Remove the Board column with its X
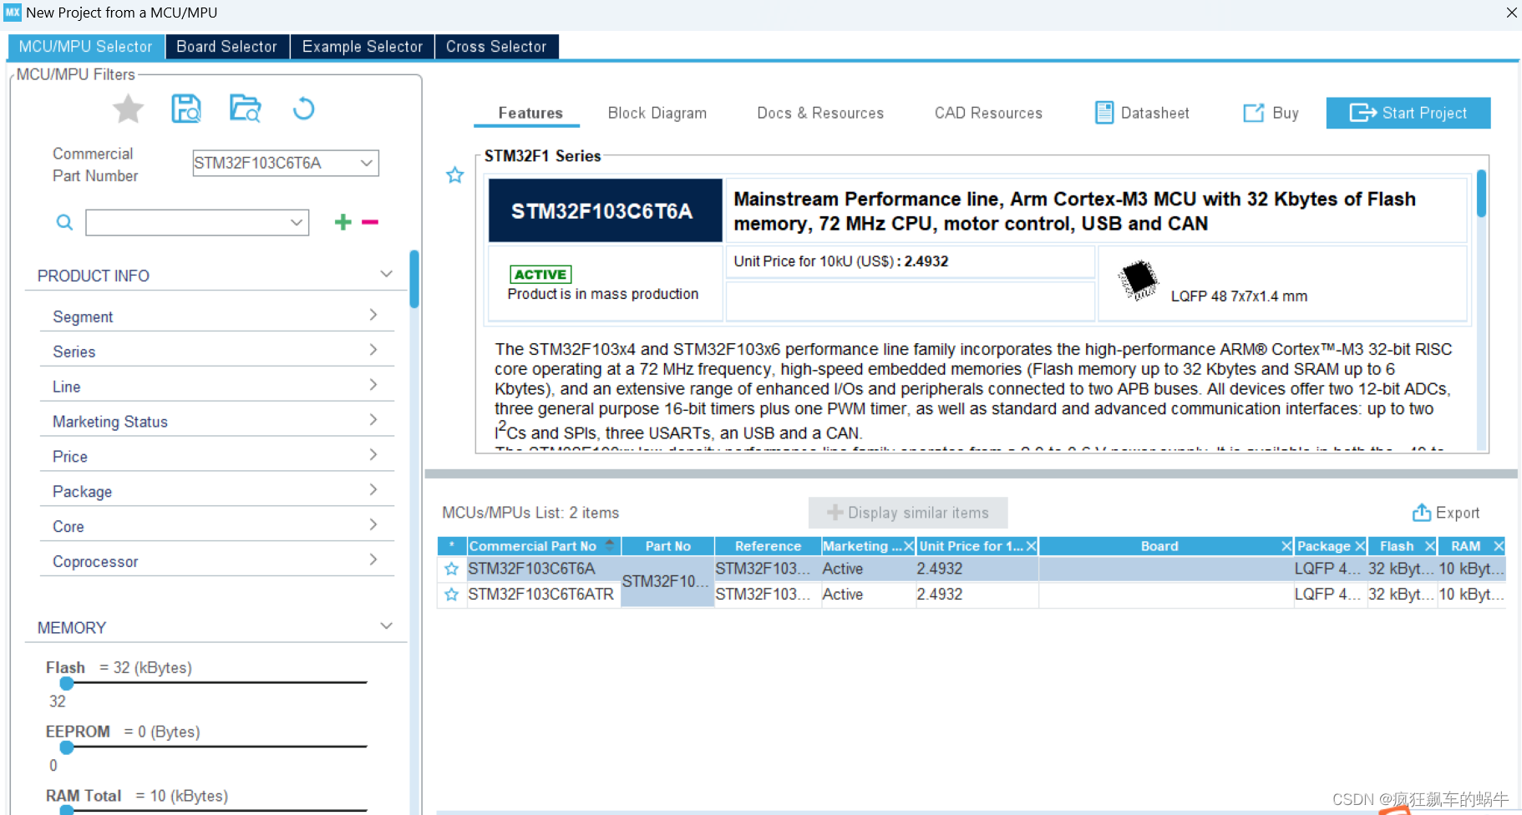1522x815 pixels. [x=1286, y=546]
